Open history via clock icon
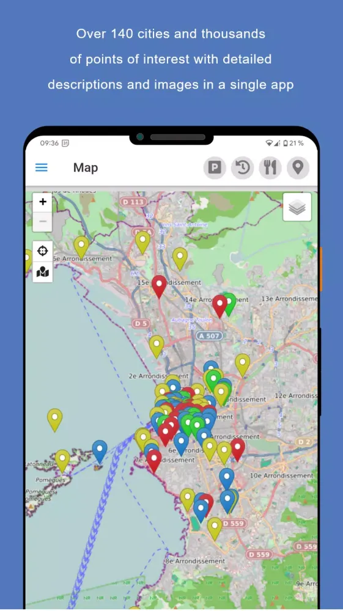The width and height of the screenshot is (343, 611). [243, 168]
